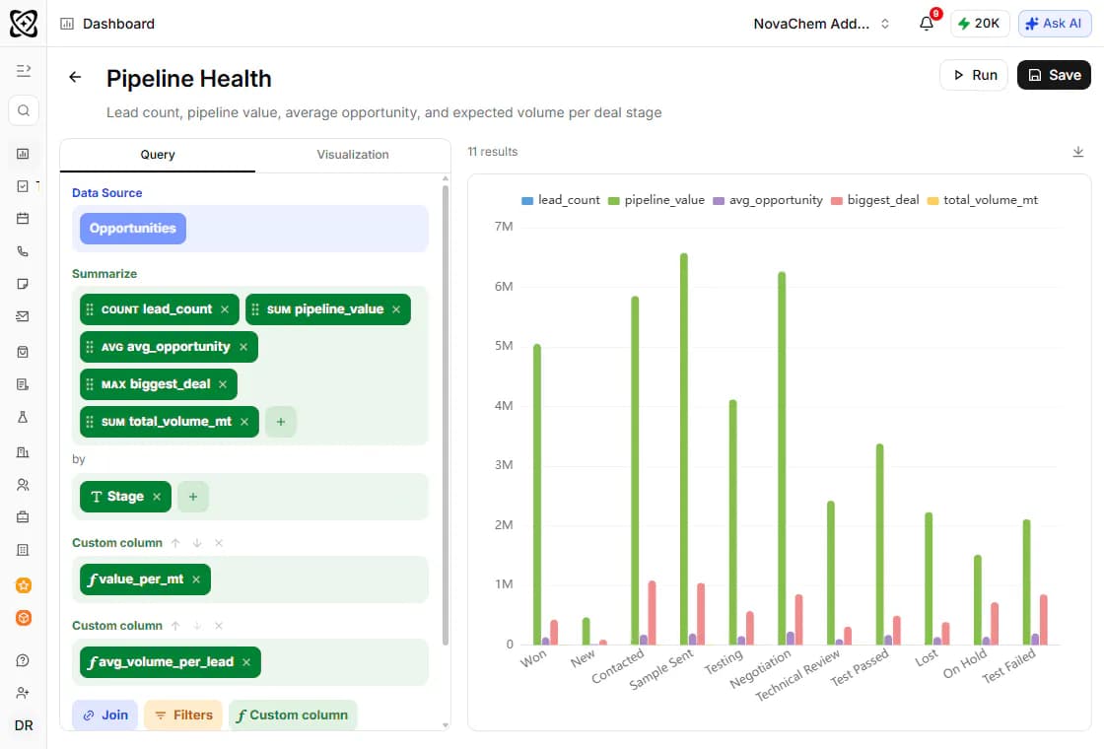This screenshot has width=1104, height=749.
Task: Remove the MAX biggest_deal metric
Action: [223, 383]
